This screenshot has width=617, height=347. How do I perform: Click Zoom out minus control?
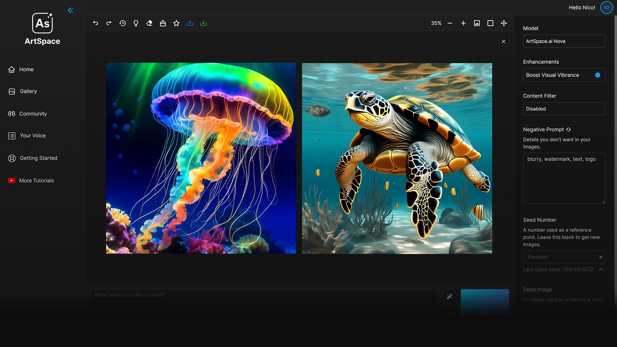pos(450,23)
